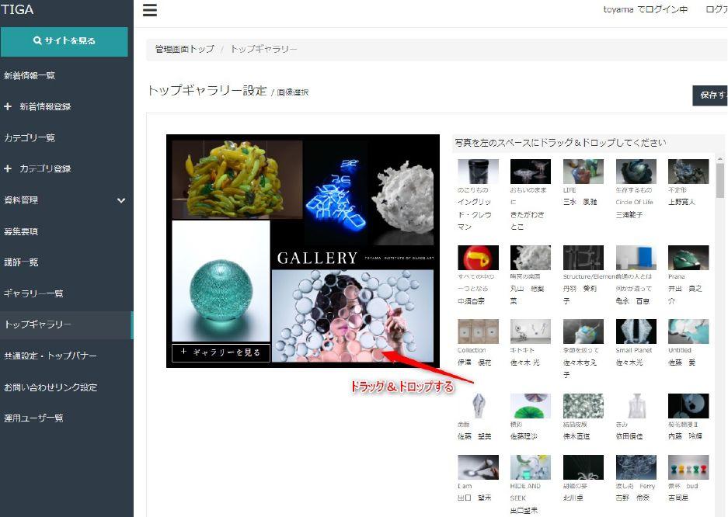Click the 内藤 artwork thumbnail

(688, 406)
